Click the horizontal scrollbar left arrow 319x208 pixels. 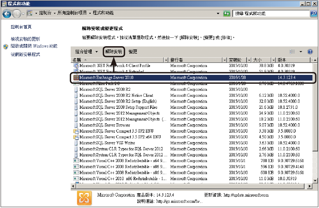(x=73, y=186)
